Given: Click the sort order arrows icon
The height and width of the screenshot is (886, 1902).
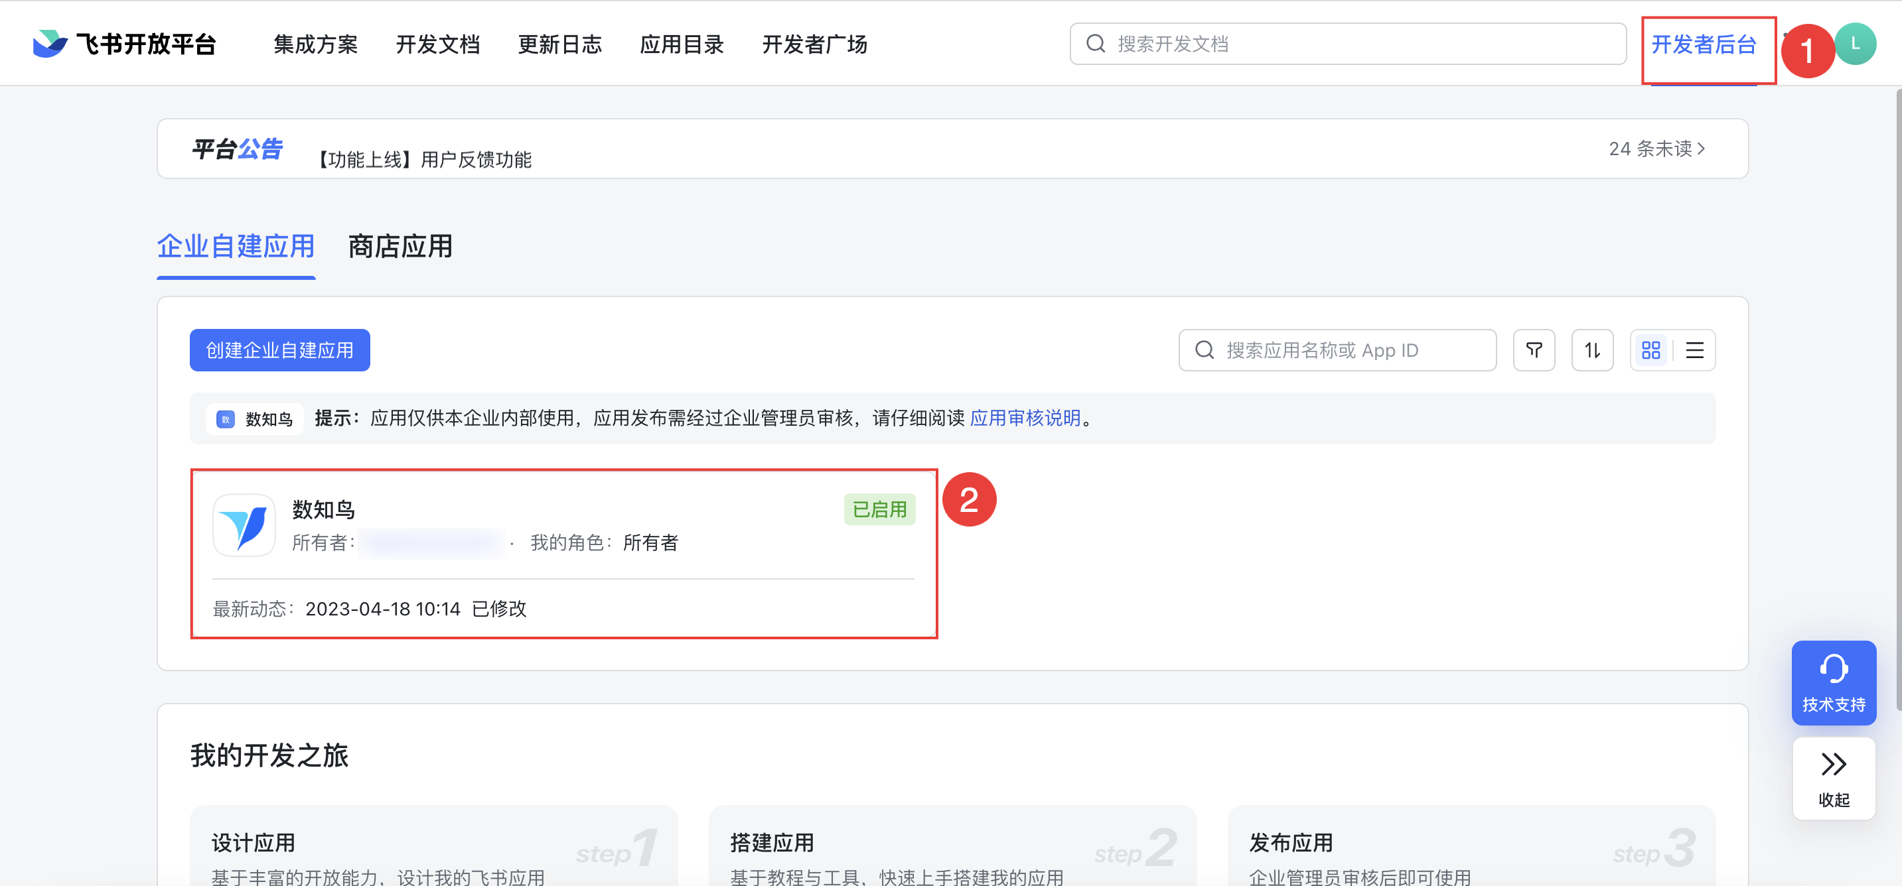Looking at the screenshot, I should 1592,349.
